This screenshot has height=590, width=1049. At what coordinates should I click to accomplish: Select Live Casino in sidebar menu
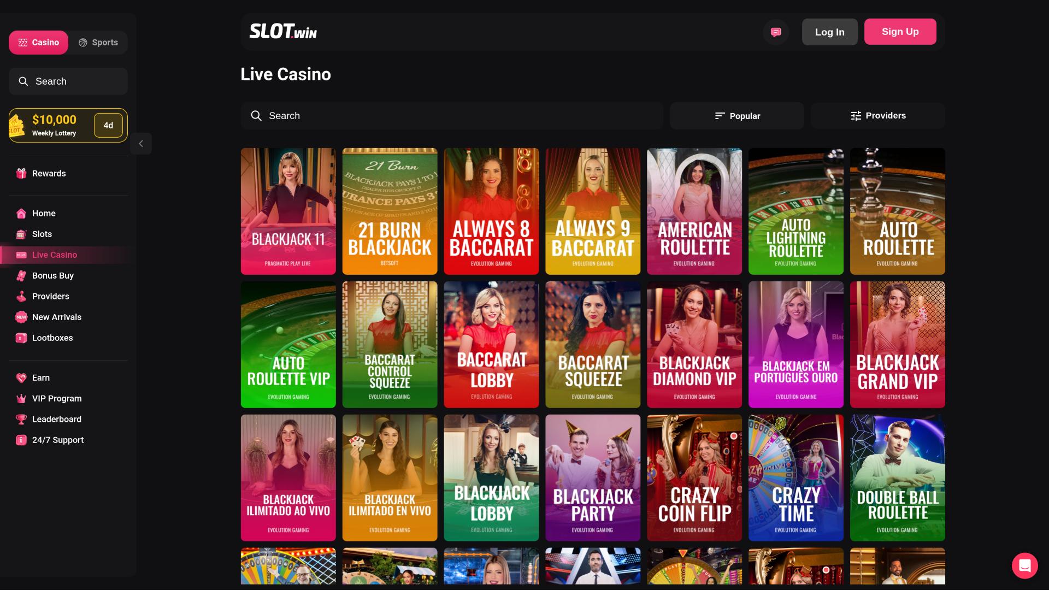[x=67, y=255]
